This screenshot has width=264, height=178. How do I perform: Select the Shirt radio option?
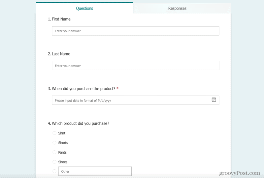tap(54, 133)
